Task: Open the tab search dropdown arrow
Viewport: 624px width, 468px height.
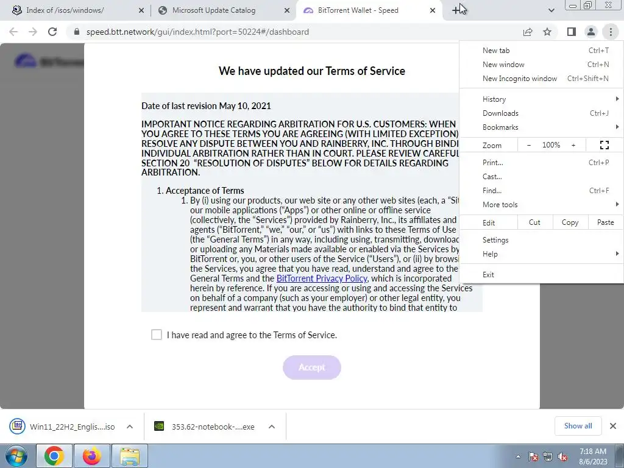Action: (551, 11)
